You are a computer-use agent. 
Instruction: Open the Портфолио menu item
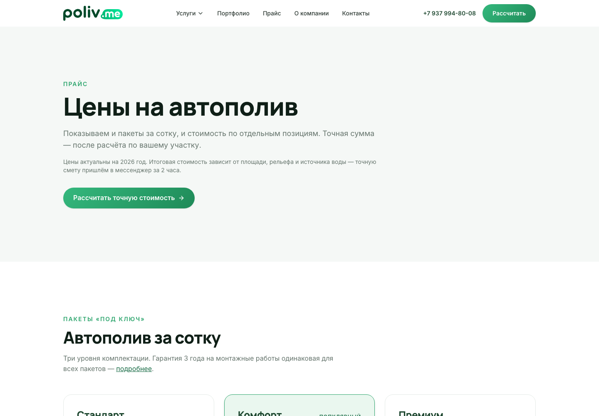[233, 13]
